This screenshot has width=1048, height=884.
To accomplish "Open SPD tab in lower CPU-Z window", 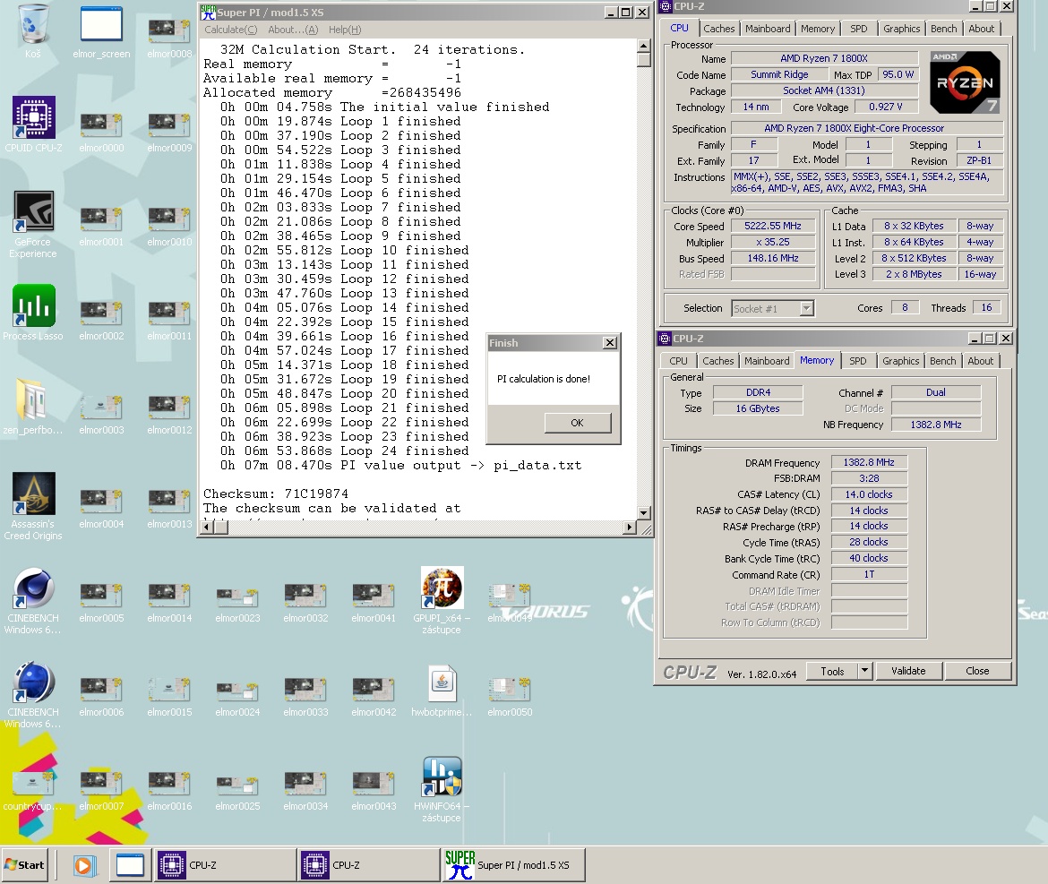I will click(x=857, y=361).
